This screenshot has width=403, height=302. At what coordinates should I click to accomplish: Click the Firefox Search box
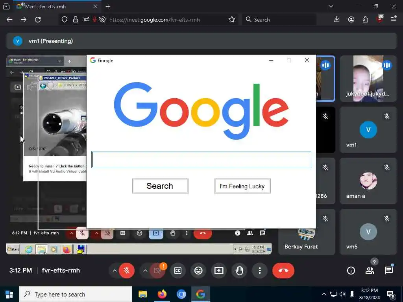279,20
